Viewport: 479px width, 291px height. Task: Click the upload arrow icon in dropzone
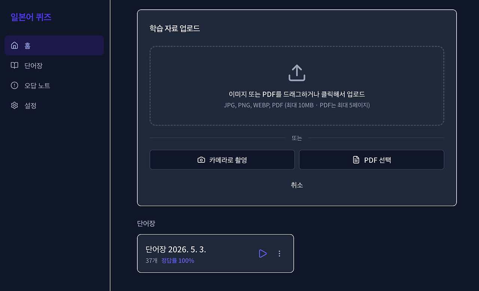point(297,73)
